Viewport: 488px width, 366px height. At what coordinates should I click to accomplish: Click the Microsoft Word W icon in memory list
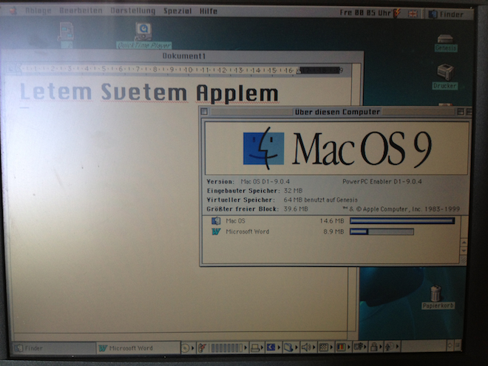point(216,231)
